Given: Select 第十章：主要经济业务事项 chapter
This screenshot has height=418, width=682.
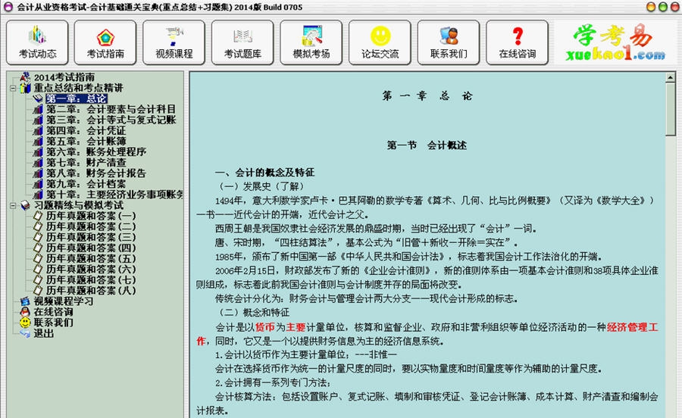Looking at the screenshot, I should (114, 194).
